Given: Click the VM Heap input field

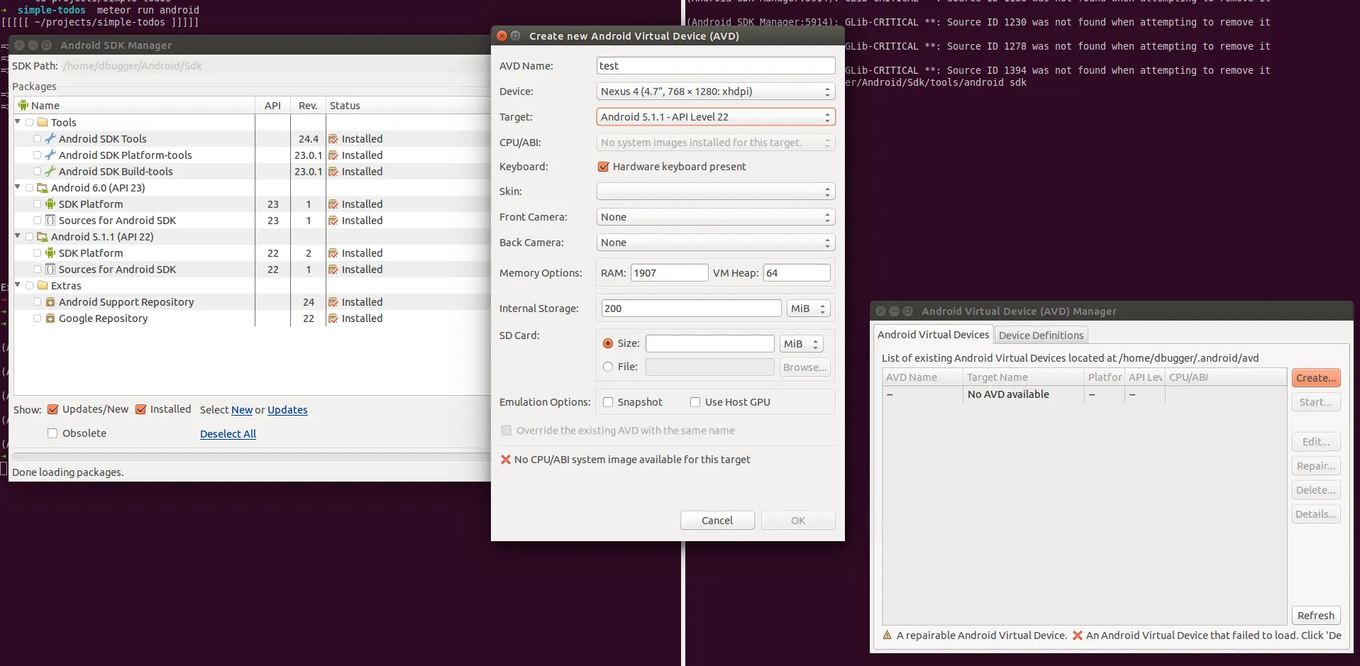Looking at the screenshot, I should point(797,273).
